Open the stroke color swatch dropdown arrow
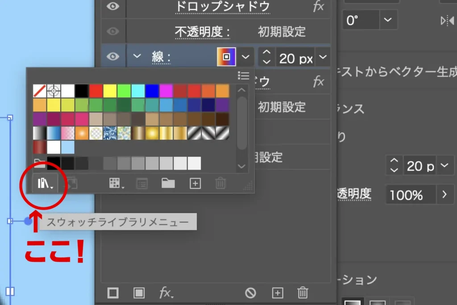The image size is (457, 305). click(x=245, y=57)
